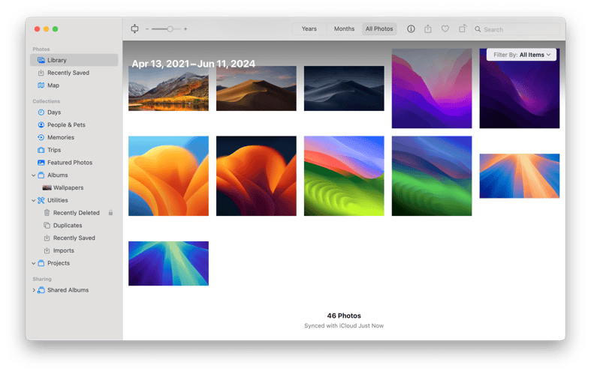Click the Duplicates icon

click(x=47, y=226)
